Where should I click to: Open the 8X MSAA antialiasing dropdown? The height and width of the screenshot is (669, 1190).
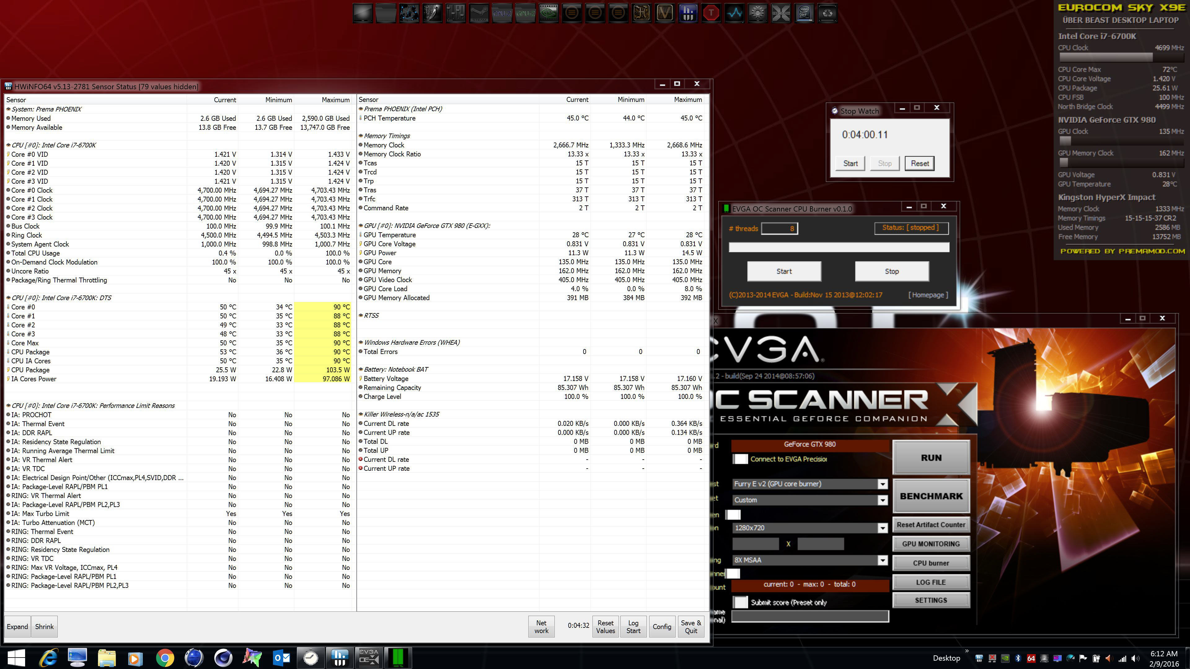[810, 560]
